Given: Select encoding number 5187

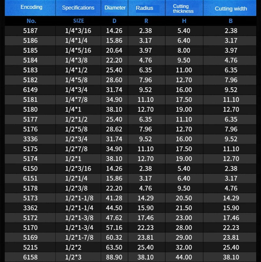Looking at the screenshot, I should click(x=30, y=31).
